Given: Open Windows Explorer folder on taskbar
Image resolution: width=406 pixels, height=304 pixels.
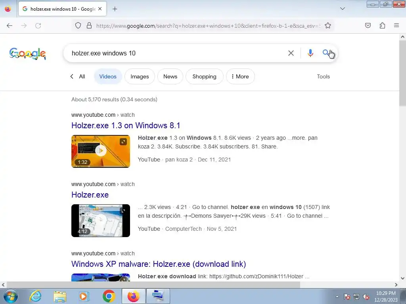Looking at the screenshot, I should [x=60, y=296].
